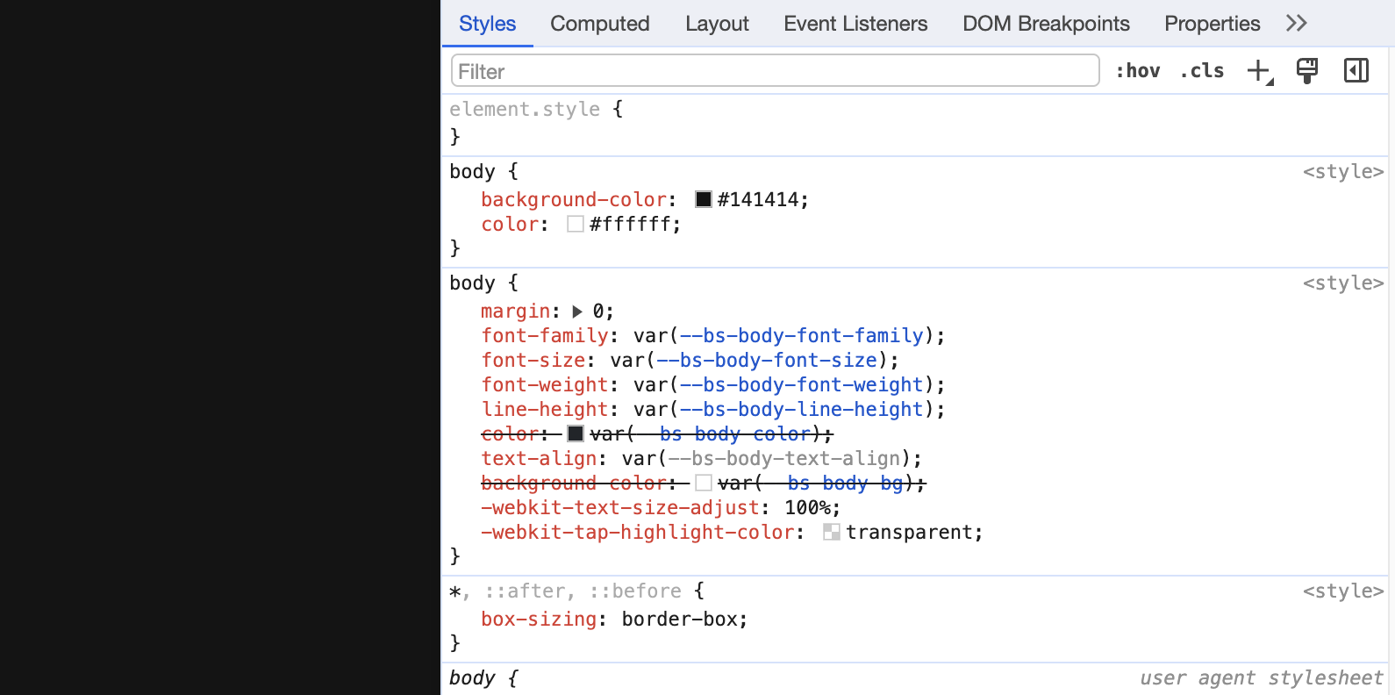Image resolution: width=1395 pixels, height=695 pixels.
Task: Open the struck-through --bs-body-bg color swatch
Action: [x=704, y=483]
